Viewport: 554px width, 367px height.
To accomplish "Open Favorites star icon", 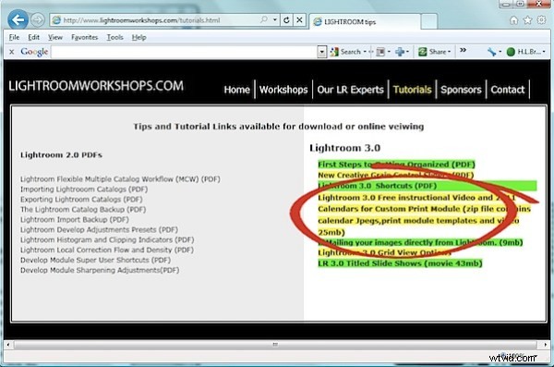I will point(527,20).
